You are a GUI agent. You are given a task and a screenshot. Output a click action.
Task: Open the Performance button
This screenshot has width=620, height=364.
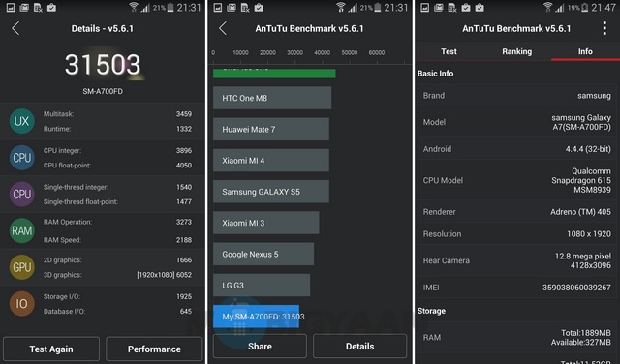click(154, 349)
